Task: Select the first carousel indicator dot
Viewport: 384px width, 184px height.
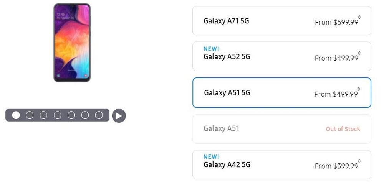Action: click(x=16, y=115)
